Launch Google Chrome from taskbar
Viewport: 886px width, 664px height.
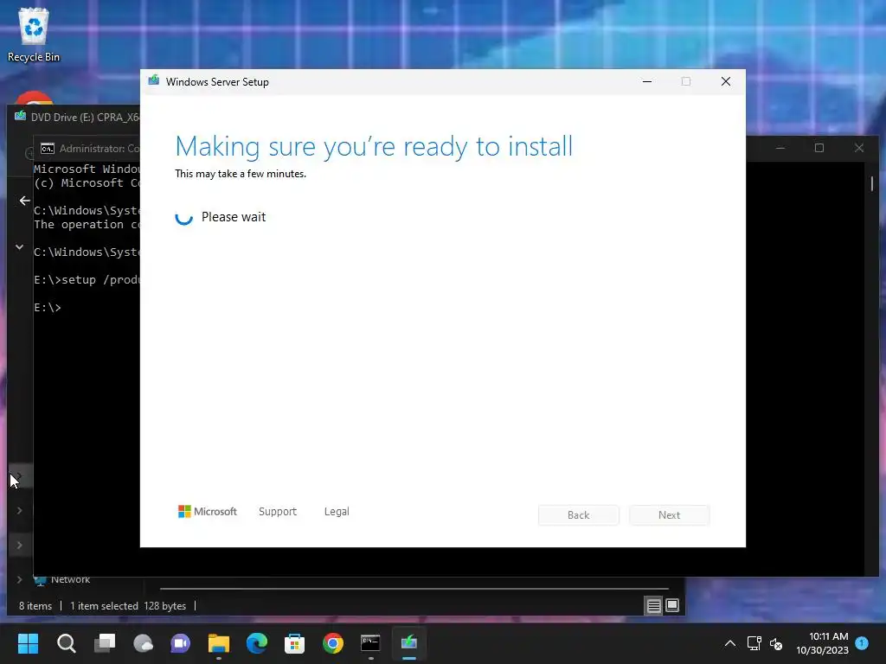(333, 643)
